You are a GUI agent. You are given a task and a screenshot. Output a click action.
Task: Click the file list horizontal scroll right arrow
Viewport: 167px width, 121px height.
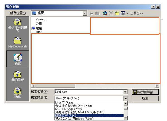pos(157,86)
